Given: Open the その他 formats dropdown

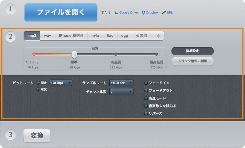Looking at the screenshot, I should point(148,36).
